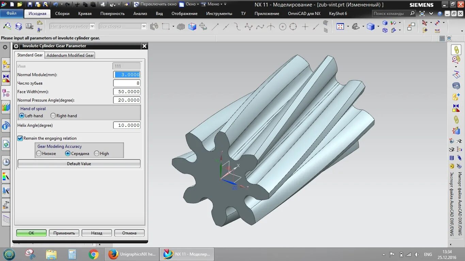465x261 pixels.
Task: Select Right-hand spiral option
Action: [x=53, y=116]
